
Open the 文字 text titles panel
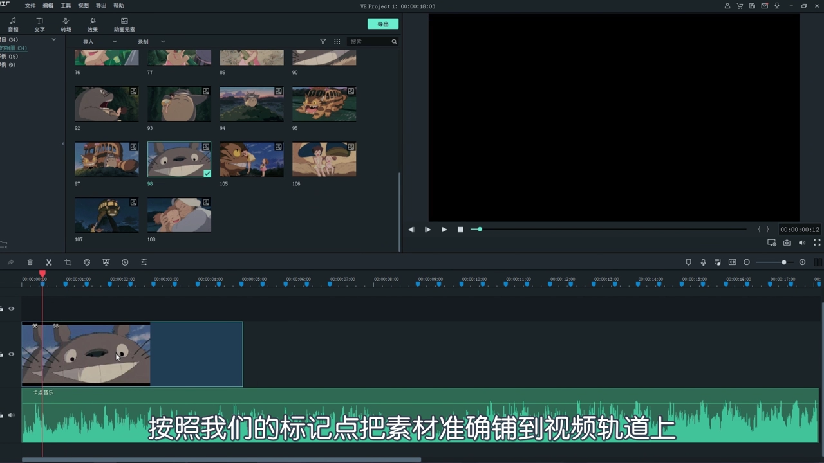(39, 24)
